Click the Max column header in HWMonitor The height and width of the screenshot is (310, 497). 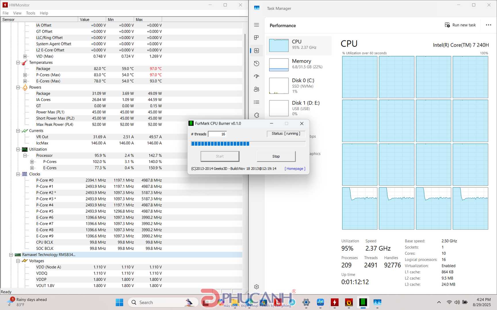pos(148,20)
